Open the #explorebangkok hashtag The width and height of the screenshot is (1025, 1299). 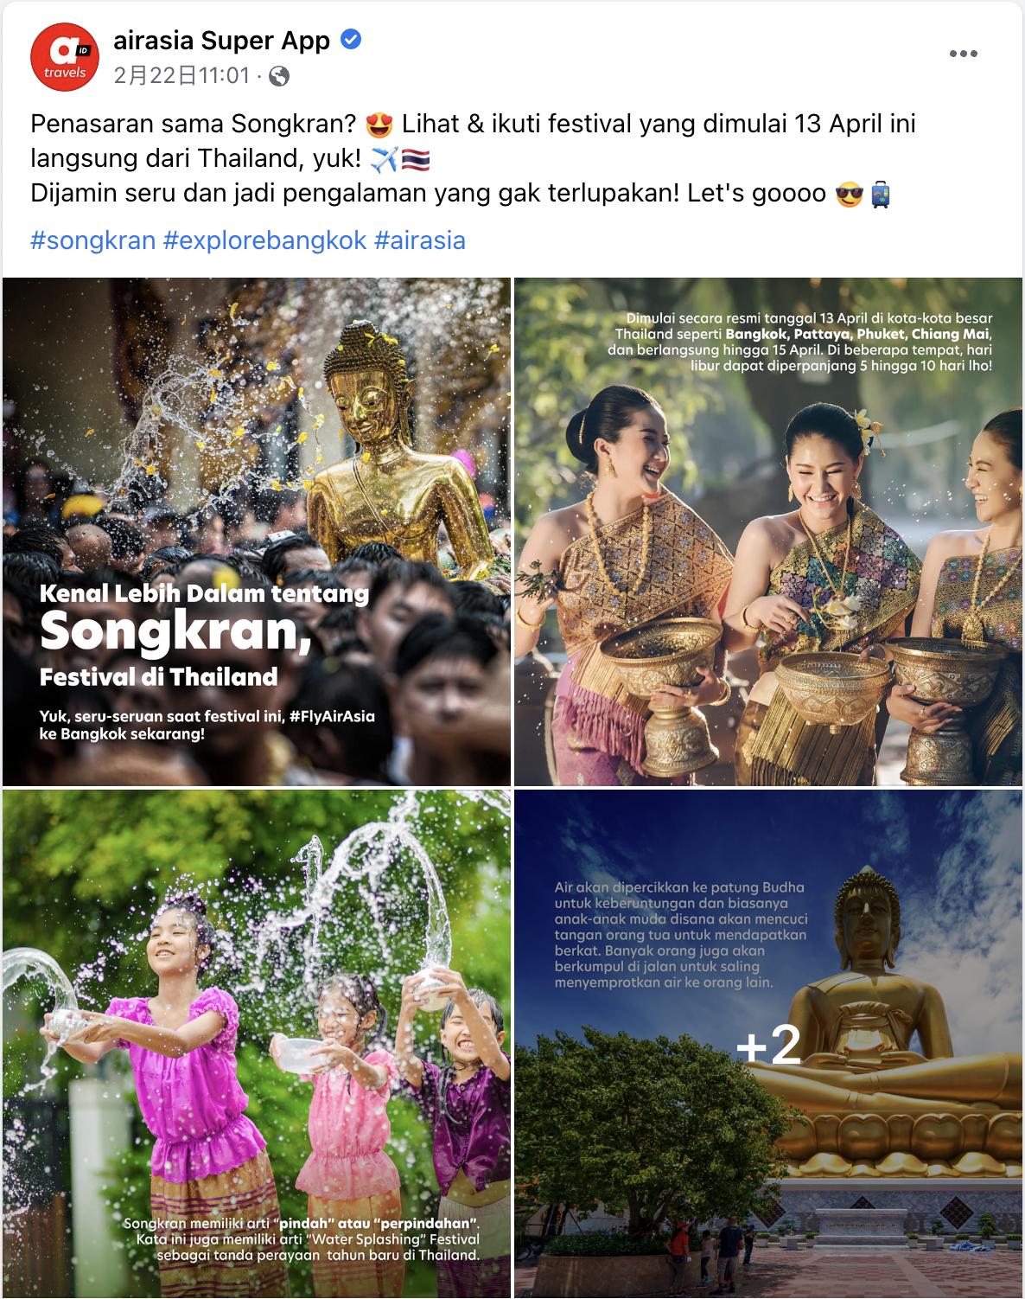[265, 240]
